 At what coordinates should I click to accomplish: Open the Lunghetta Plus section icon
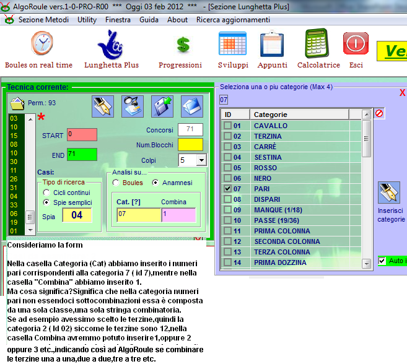(110, 45)
